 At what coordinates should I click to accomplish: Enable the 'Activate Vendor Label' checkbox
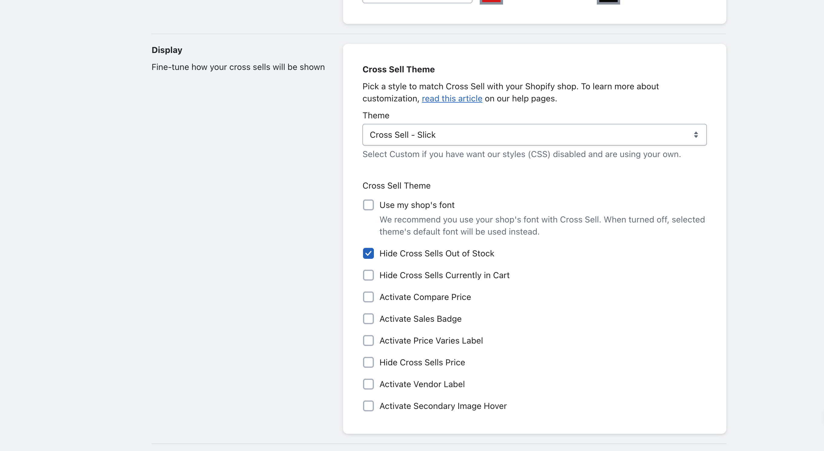tap(368, 384)
